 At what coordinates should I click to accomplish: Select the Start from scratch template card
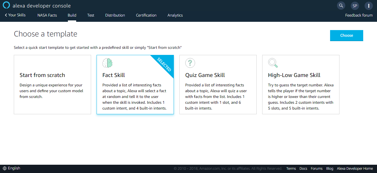(52, 84)
